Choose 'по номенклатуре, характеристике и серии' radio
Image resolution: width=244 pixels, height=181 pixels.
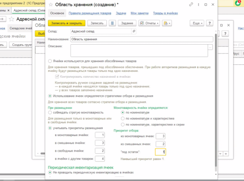(x=122, y=125)
